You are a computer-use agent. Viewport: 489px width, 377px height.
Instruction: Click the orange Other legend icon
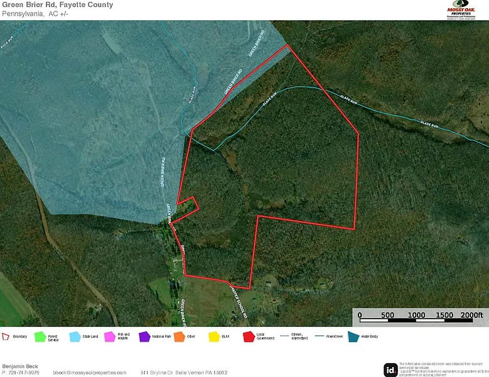(180, 336)
